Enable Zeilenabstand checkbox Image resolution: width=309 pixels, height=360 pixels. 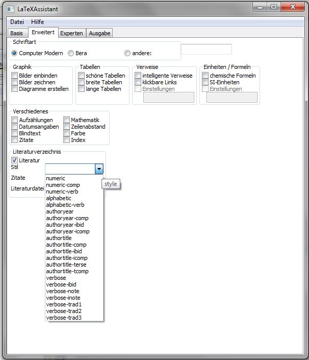point(67,127)
